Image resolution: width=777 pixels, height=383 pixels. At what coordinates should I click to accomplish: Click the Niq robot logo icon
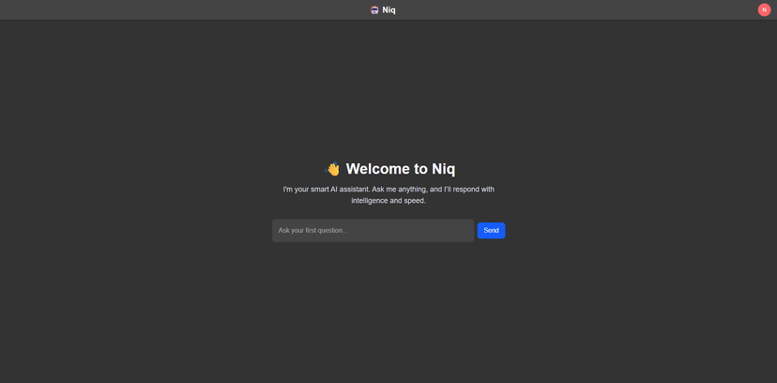(x=374, y=10)
